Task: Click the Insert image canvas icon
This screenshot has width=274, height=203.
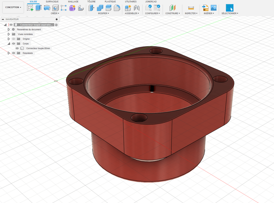Action: pos(214,8)
